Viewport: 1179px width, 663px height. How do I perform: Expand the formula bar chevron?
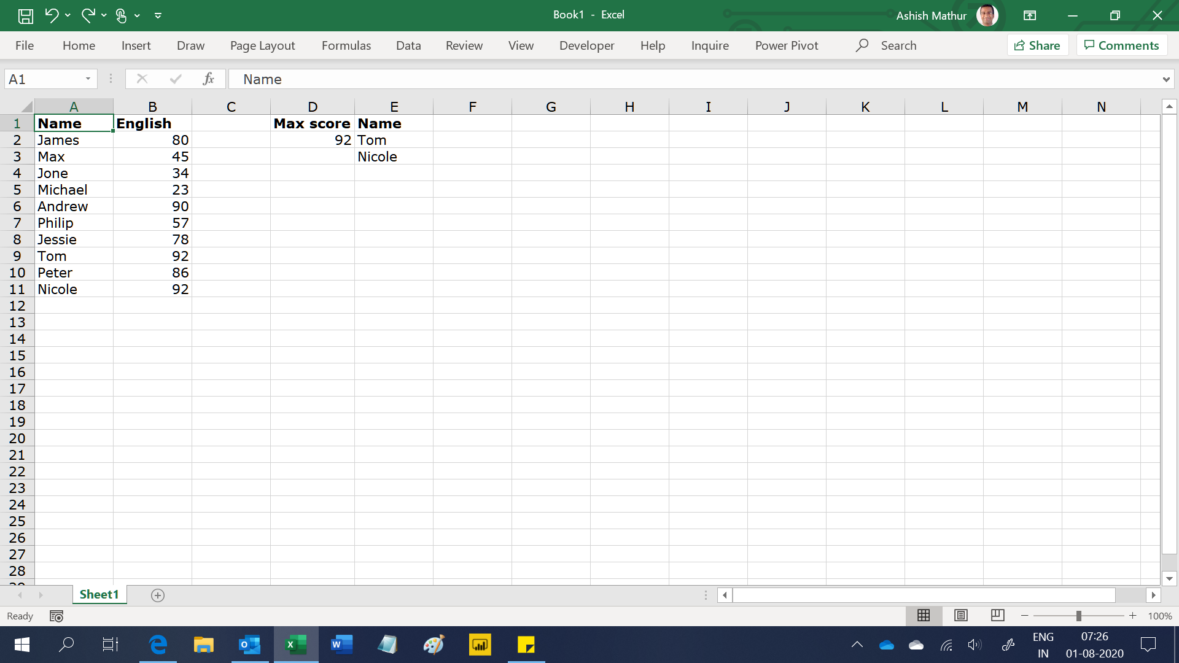coord(1165,79)
